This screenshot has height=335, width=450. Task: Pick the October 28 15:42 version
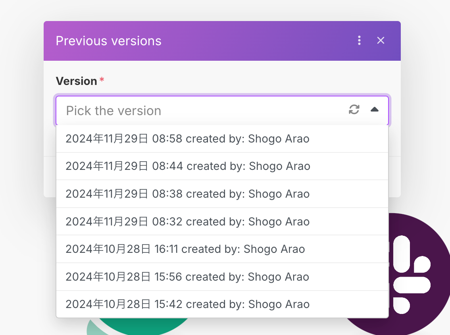click(222, 304)
